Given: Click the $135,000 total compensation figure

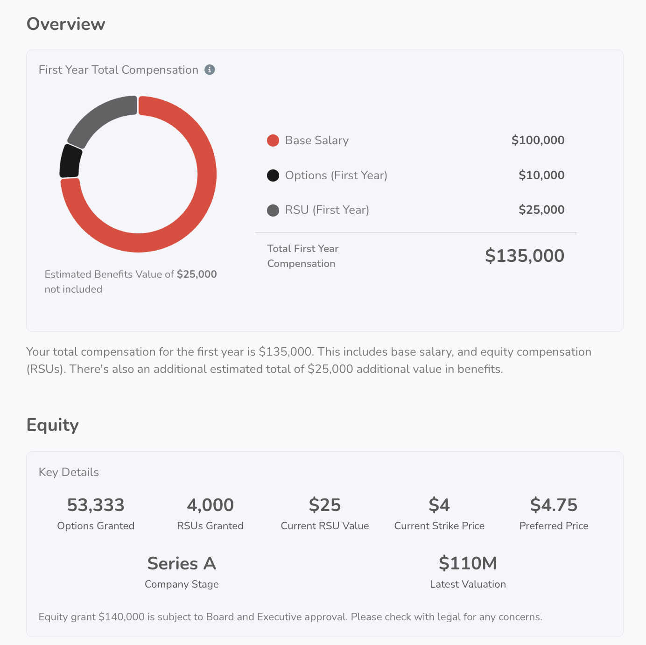Looking at the screenshot, I should pos(524,256).
